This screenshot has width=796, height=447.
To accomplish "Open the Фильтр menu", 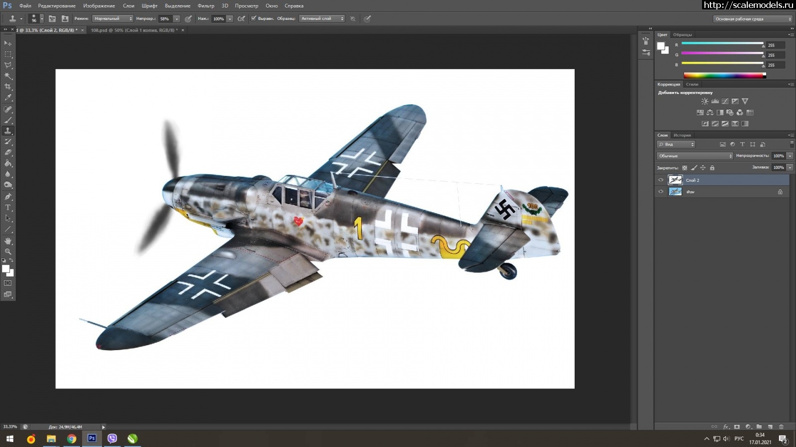I will (x=206, y=6).
